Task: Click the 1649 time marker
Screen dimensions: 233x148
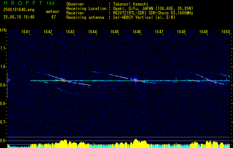Action: 203,32
